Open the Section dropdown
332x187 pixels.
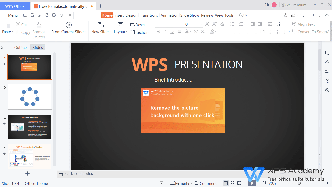[150, 32]
